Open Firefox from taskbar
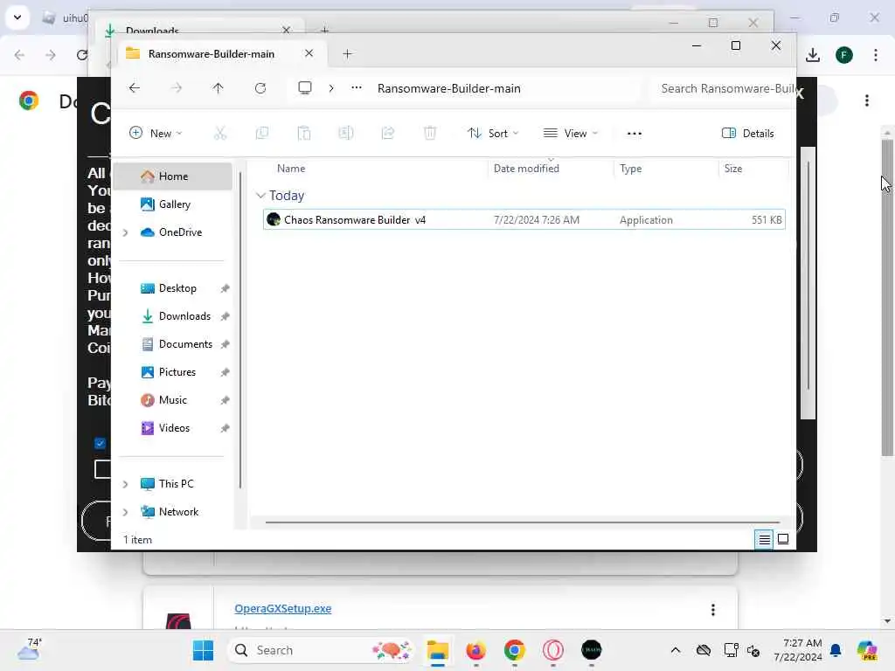The width and height of the screenshot is (895, 671). pos(476,650)
